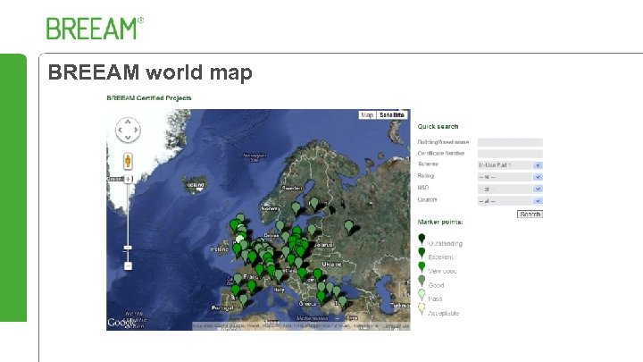Click the Iceland label on the map

196,185
